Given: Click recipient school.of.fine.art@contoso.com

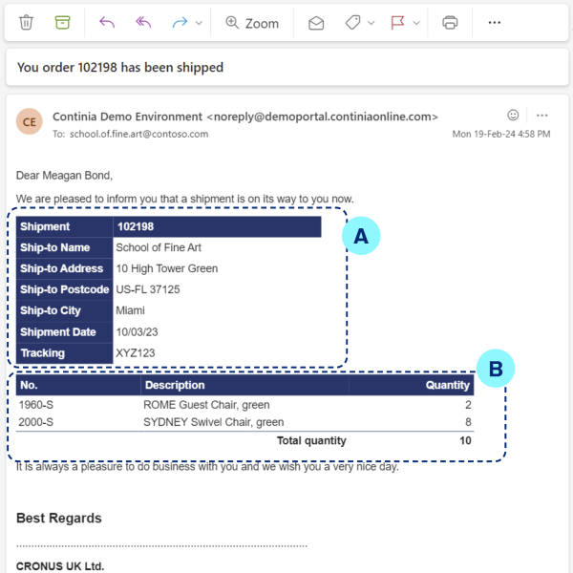Looking at the screenshot, I should pyautogui.click(x=138, y=134).
